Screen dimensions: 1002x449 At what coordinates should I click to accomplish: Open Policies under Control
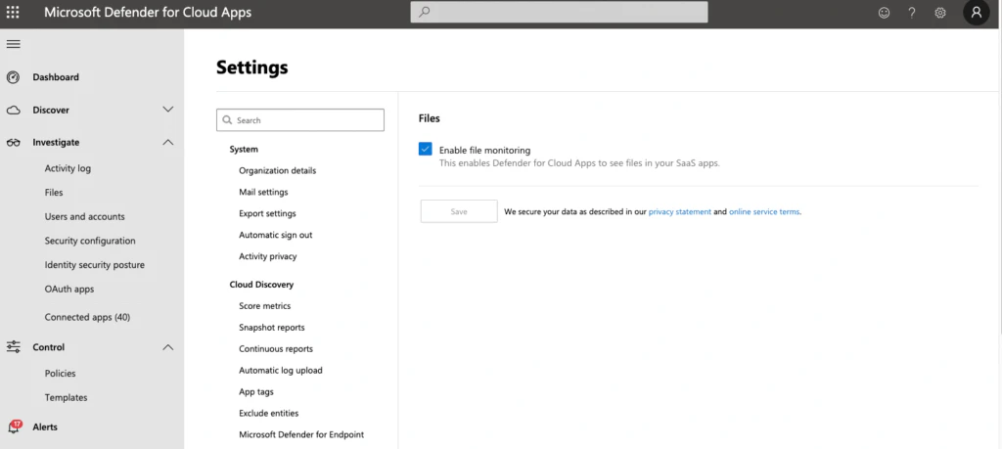pyautogui.click(x=60, y=374)
